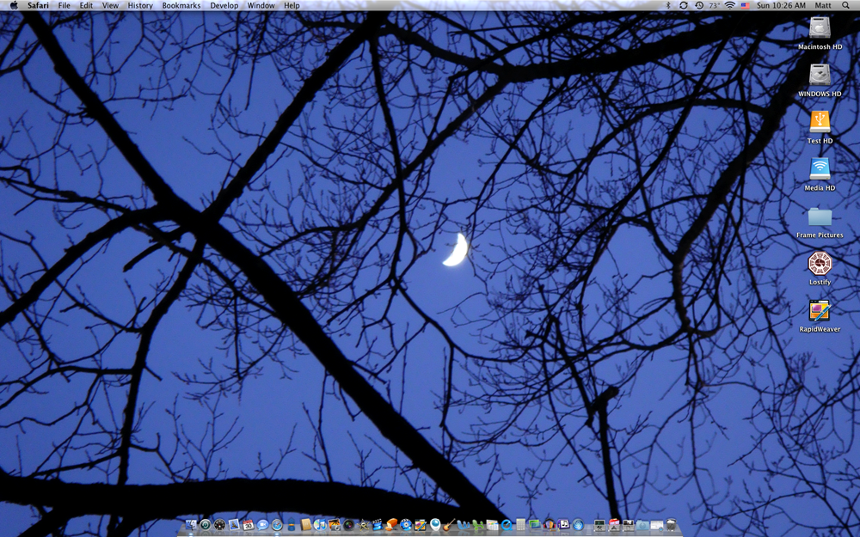Screen dimensions: 860x537
Task: Select the RapidWeaver desktop icon
Action: coord(820,311)
